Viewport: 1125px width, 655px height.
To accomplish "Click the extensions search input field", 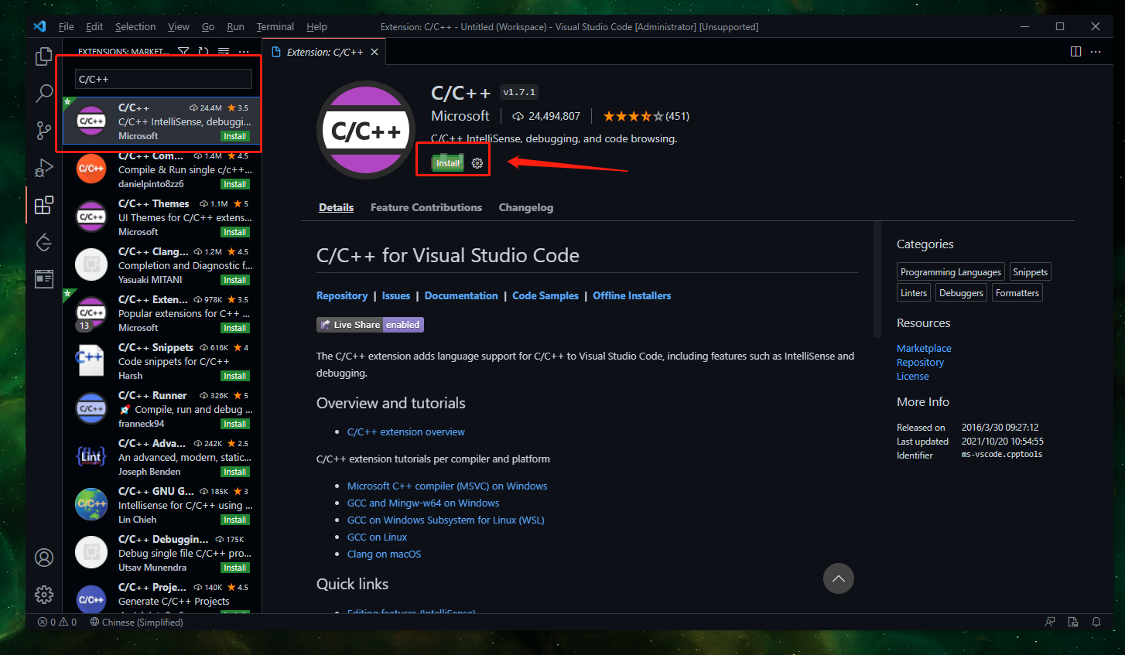I will (163, 79).
